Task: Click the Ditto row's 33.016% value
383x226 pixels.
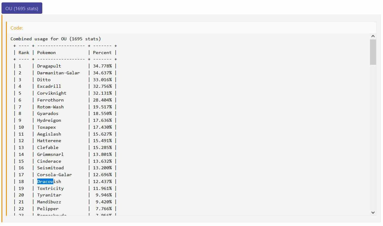Action: pyautogui.click(x=102, y=80)
